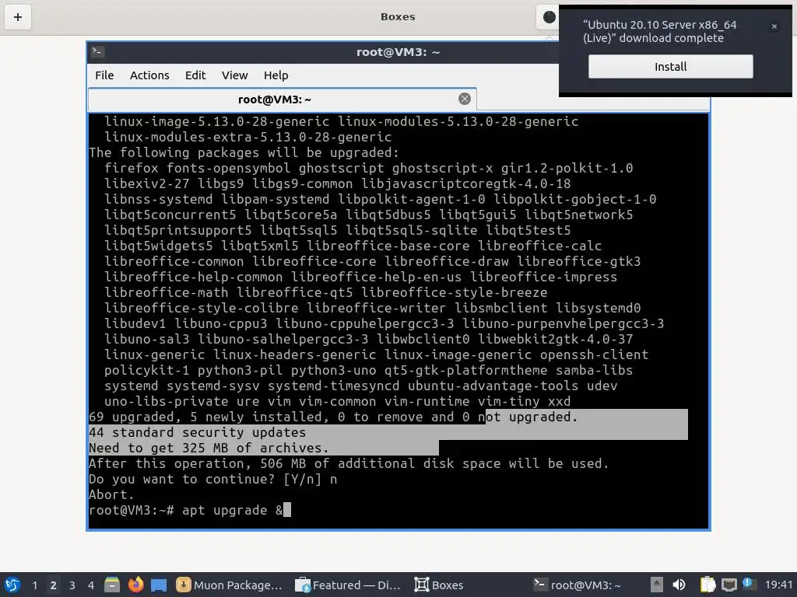
Task: Click the 'Boxes' title in header bar
Action: click(398, 17)
